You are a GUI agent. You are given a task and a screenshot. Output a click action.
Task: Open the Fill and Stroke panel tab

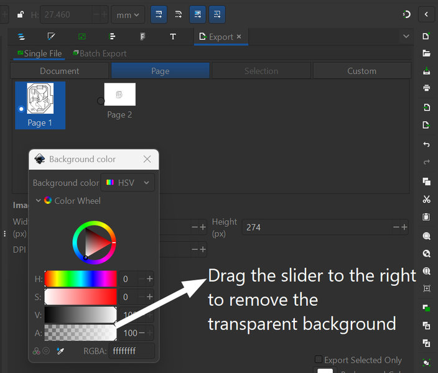pos(52,37)
